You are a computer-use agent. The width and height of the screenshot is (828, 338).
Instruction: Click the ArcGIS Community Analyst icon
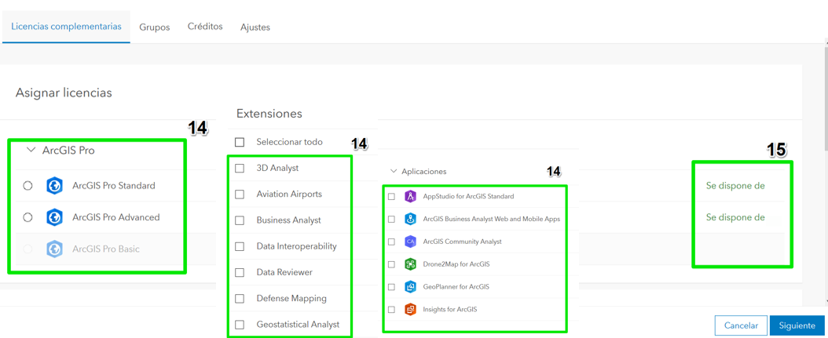[x=411, y=242]
